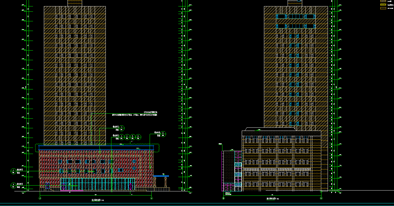Select the blue entrance canopy beside the podium
This screenshot has width=394, height=206.
(x=161, y=176)
